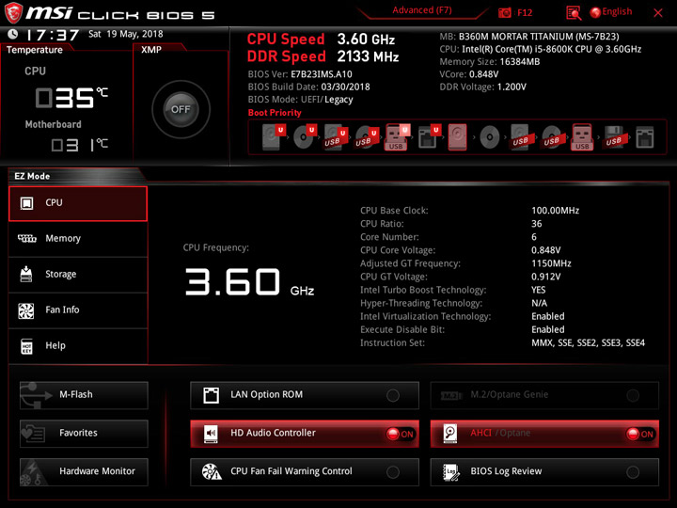Take a screenshot with the F12 camera icon
677x508 pixels.
(x=504, y=12)
